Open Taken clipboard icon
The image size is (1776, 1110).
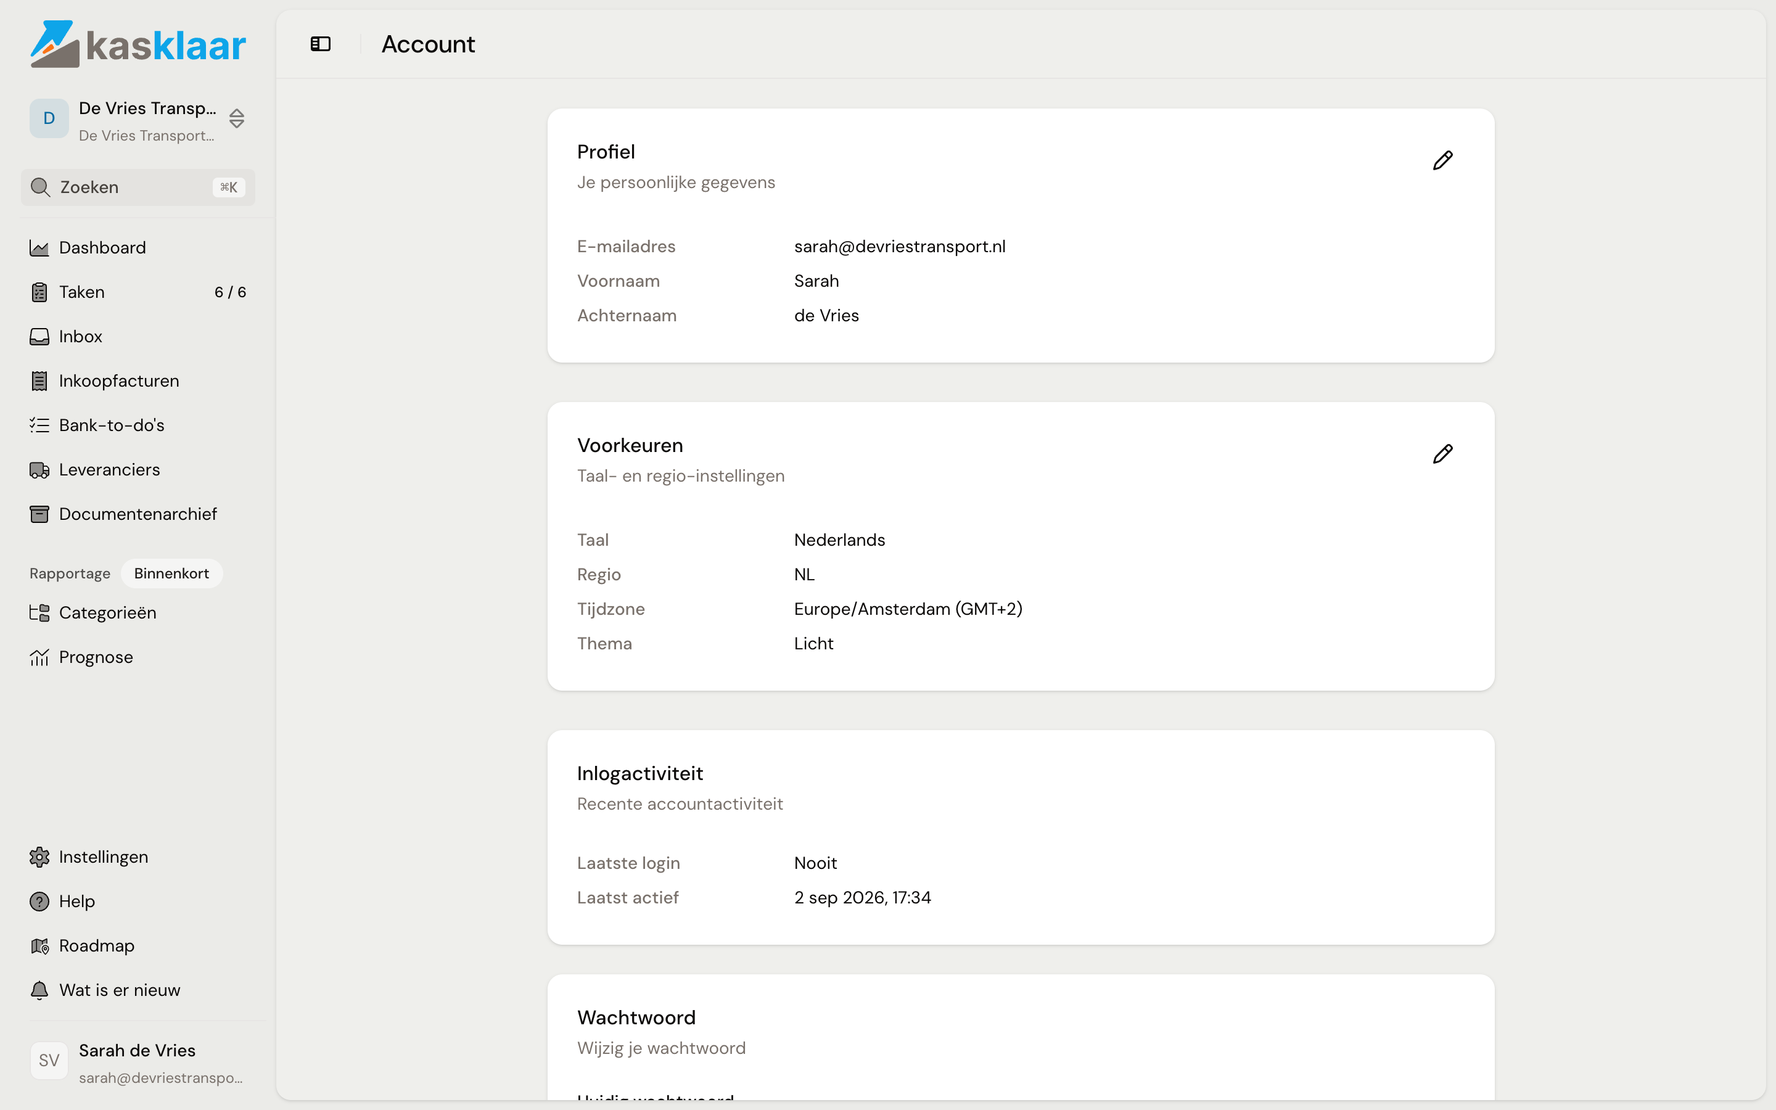click(x=39, y=292)
